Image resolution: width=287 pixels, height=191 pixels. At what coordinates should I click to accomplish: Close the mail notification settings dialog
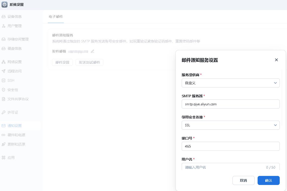point(276,60)
